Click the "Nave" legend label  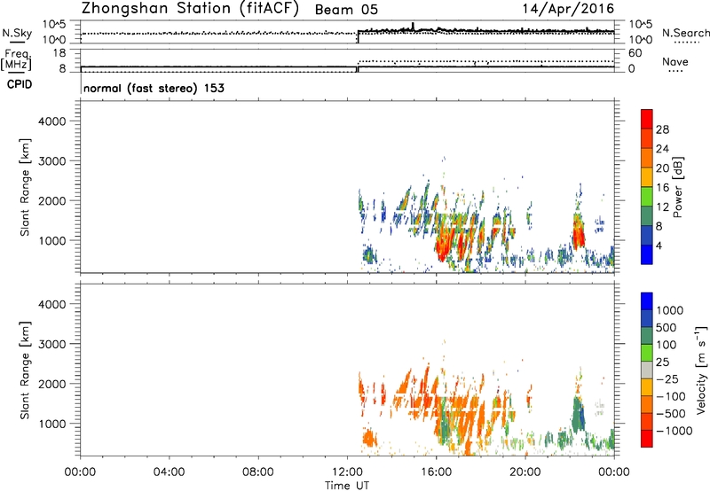click(x=675, y=61)
